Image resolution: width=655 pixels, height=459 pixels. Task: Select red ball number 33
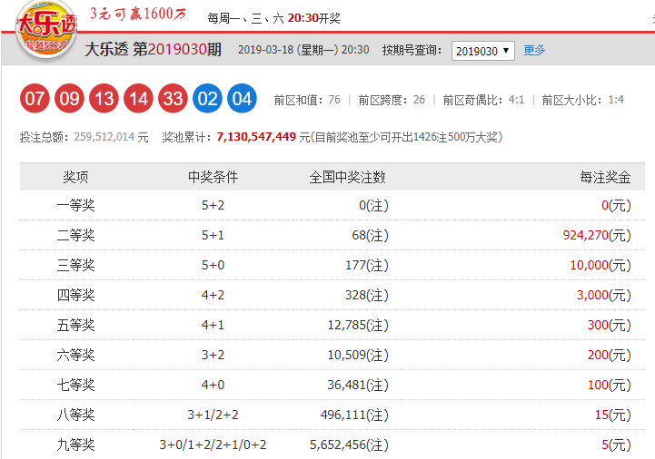[173, 99]
